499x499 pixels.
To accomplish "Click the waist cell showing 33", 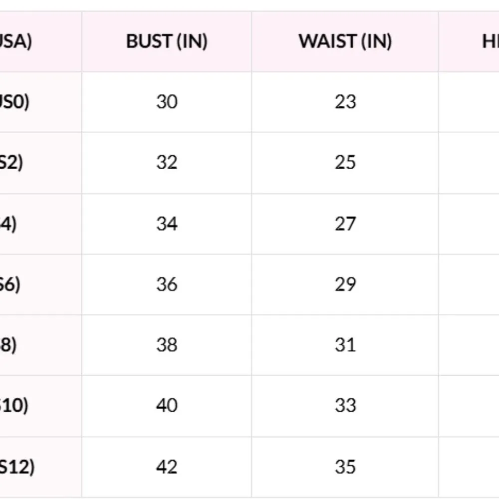I will click(x=345, y=406).
